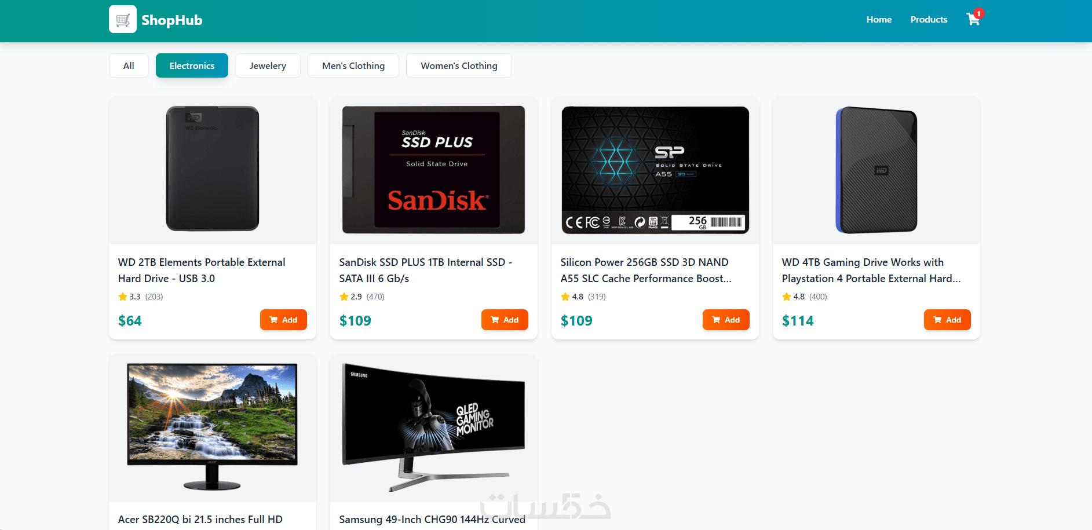Image resolution: width=1092 pixels, height=530 pixels.
Task: Click star rating icon on Silicon Power SSD
Action: [x=565, y=297]
